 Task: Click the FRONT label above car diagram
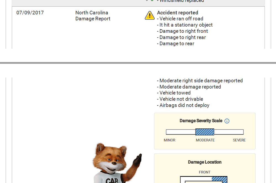point(205,172)
